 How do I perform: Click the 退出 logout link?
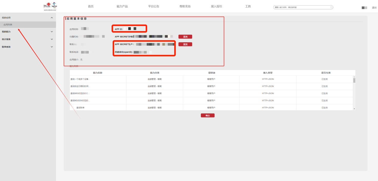374,8
